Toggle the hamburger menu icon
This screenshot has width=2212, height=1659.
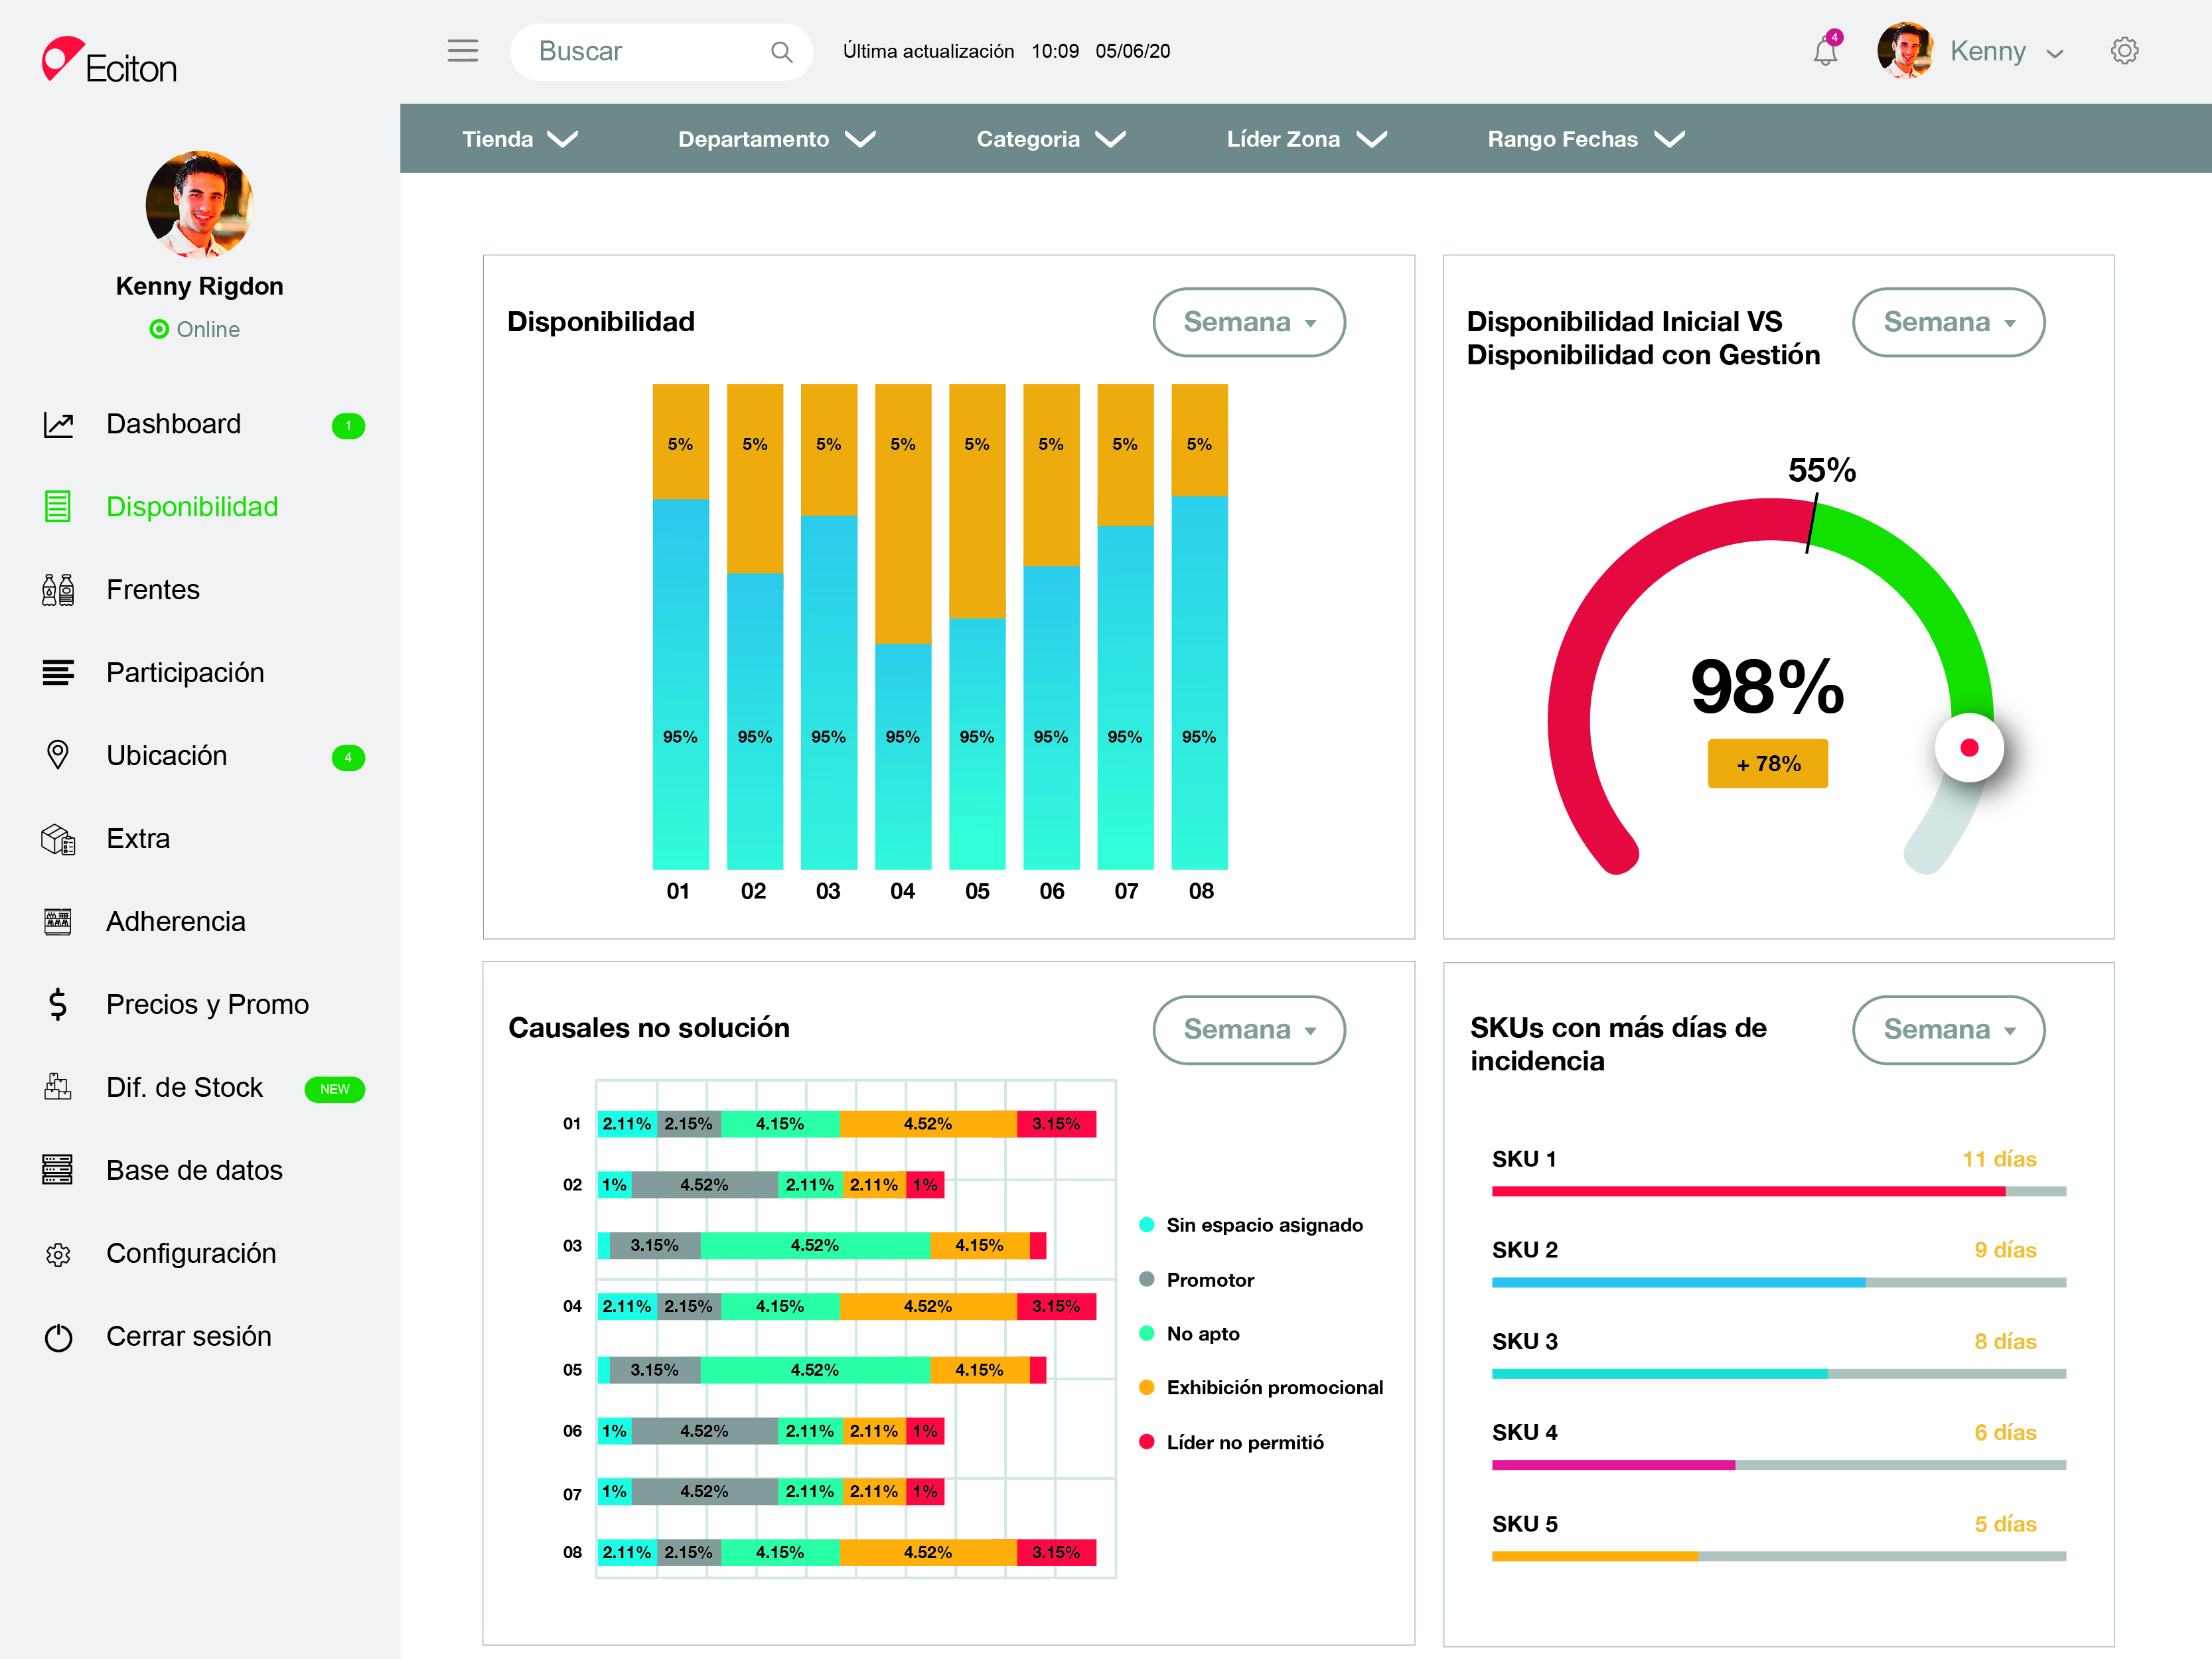click(x=462, y=51)
